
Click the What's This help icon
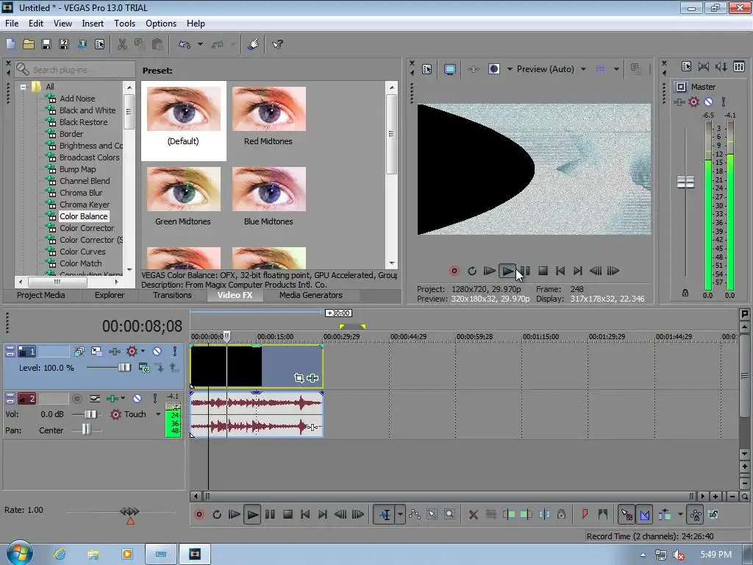pyautogui.click(x=277, y=44)
